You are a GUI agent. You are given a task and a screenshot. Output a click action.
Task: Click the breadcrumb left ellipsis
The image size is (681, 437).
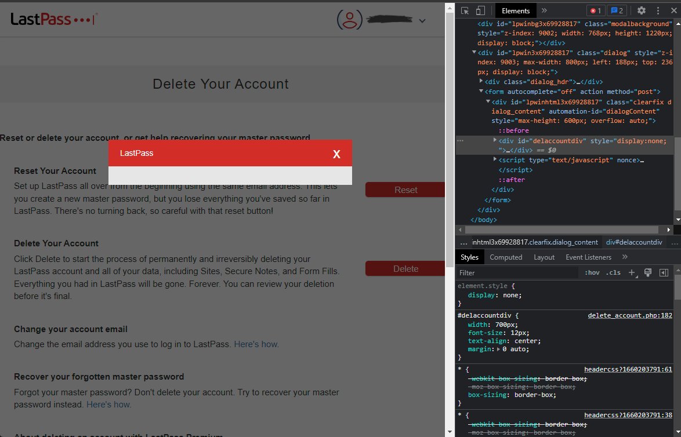point(463,243)
